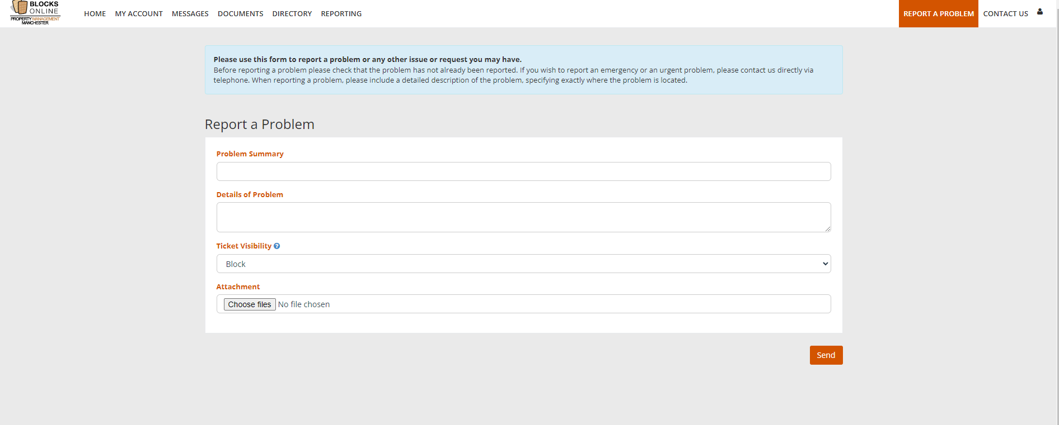1059x425 pixels.
Task: Click the No file chosen attachment field
Action: (523, 304)
